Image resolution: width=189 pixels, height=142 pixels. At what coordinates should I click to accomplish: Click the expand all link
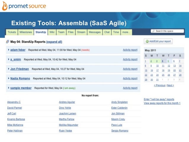coord(54,42)
